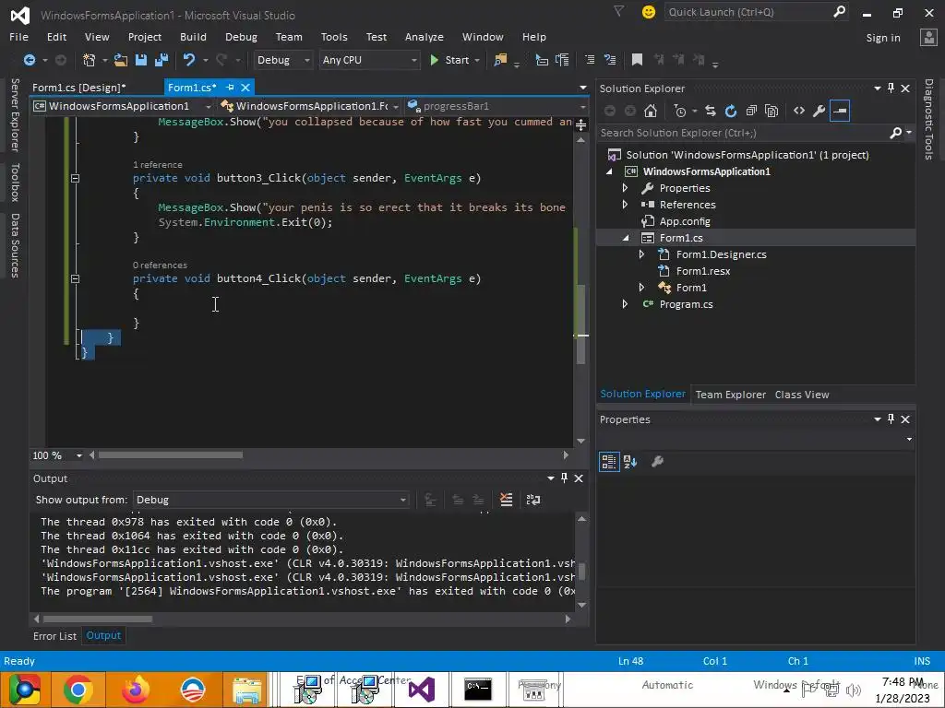This screenshot has width=945, height=708.
Task: Click the Find in Files toolbar icon
Action: 500,60
